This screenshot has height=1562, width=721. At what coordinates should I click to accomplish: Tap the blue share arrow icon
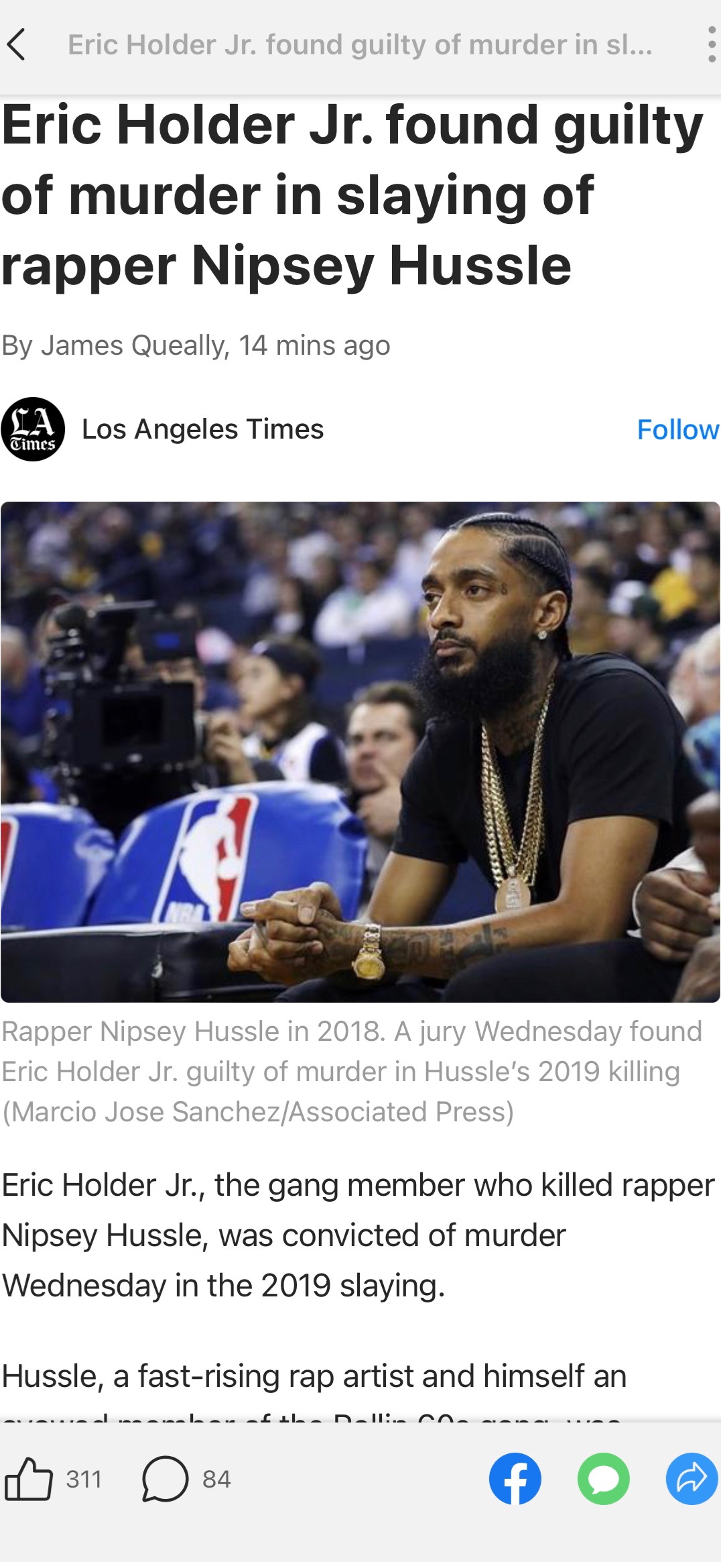coord(692,1479)
